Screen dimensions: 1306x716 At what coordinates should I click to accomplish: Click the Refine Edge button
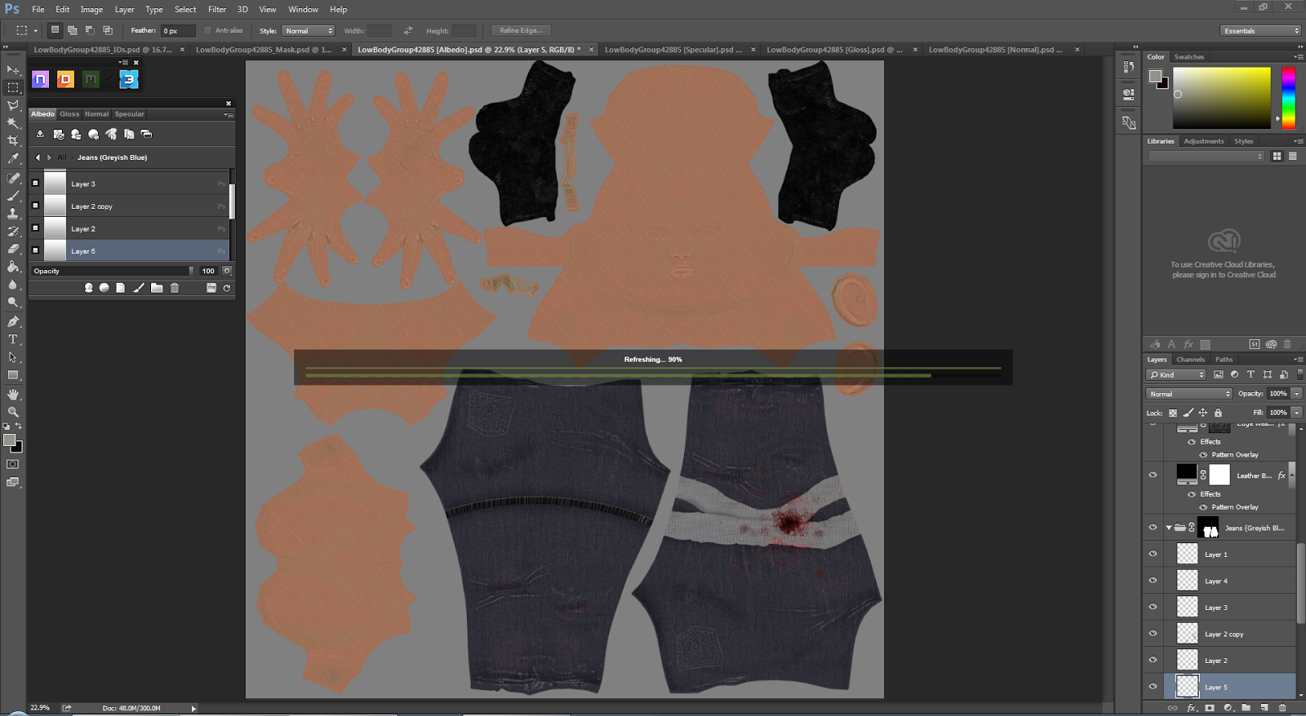[521, 31]
